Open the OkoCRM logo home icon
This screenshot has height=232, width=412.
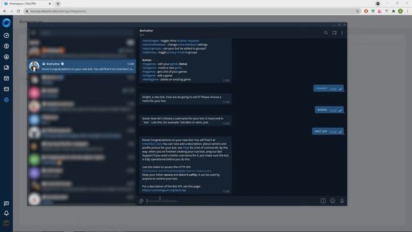6,23
